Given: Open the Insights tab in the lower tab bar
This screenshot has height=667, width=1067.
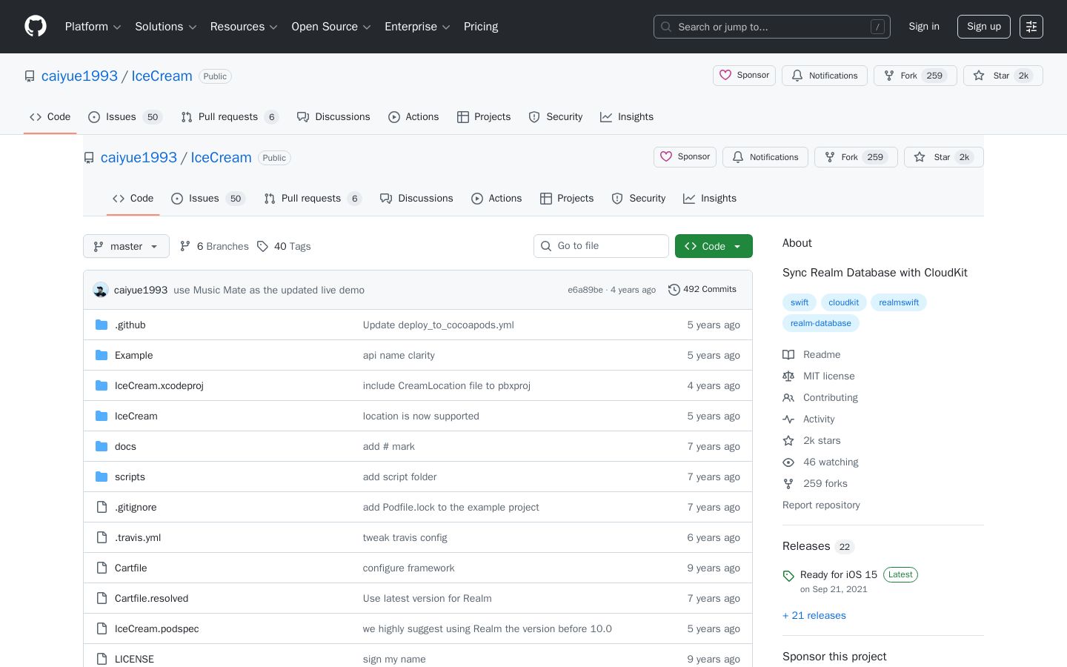Looking at the screenshot, I should (x=710, y=199).
